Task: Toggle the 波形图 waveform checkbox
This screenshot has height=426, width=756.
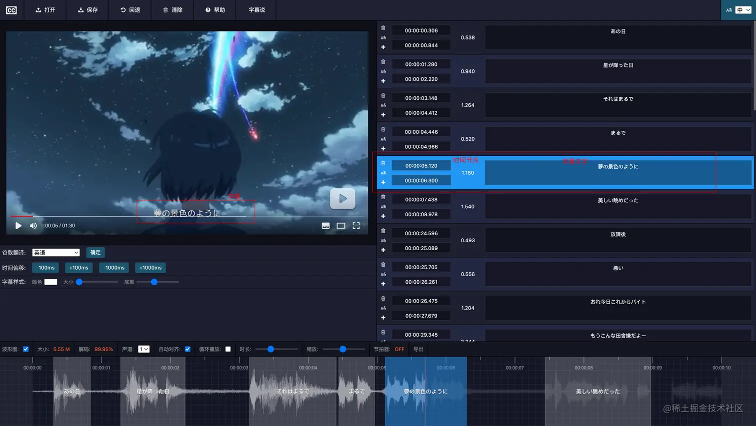Action: click(26, 349)
